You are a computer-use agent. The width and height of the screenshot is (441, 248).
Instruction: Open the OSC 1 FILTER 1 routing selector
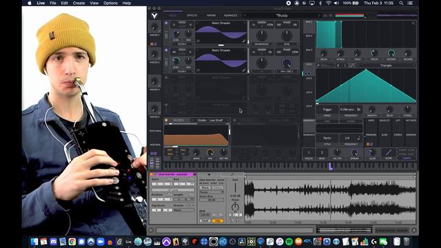[x=182, y=44]
